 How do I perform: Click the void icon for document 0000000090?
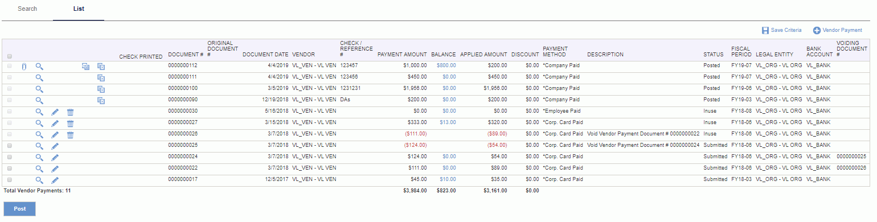pos(101,101)
